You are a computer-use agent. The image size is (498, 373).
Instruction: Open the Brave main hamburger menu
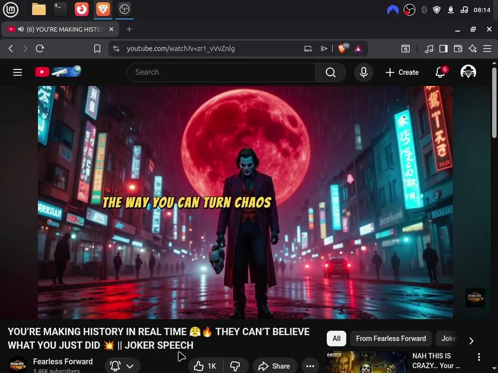tap(487, 49)
